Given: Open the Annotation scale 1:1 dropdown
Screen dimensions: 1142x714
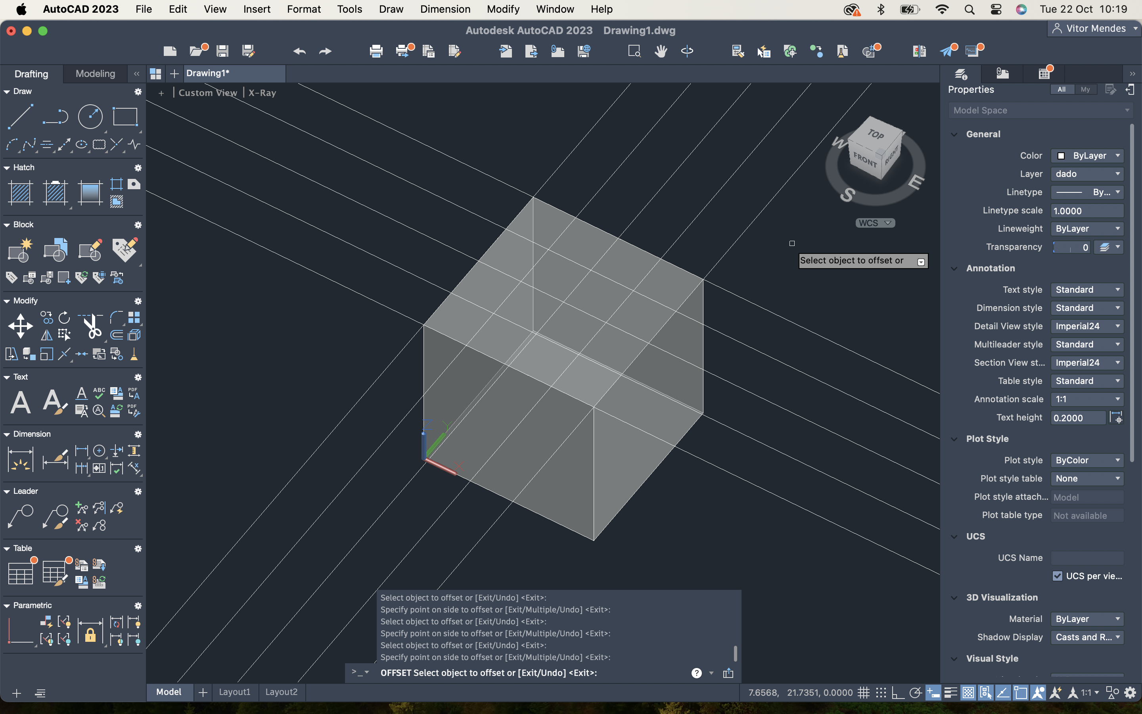Looking at the screenshot, I should [1087, 399].
